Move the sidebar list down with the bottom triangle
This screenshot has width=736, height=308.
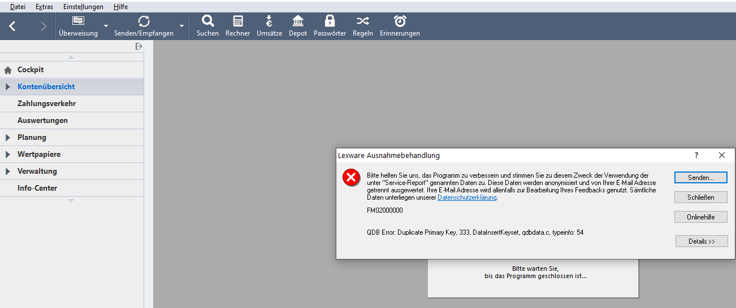[71, 201]
